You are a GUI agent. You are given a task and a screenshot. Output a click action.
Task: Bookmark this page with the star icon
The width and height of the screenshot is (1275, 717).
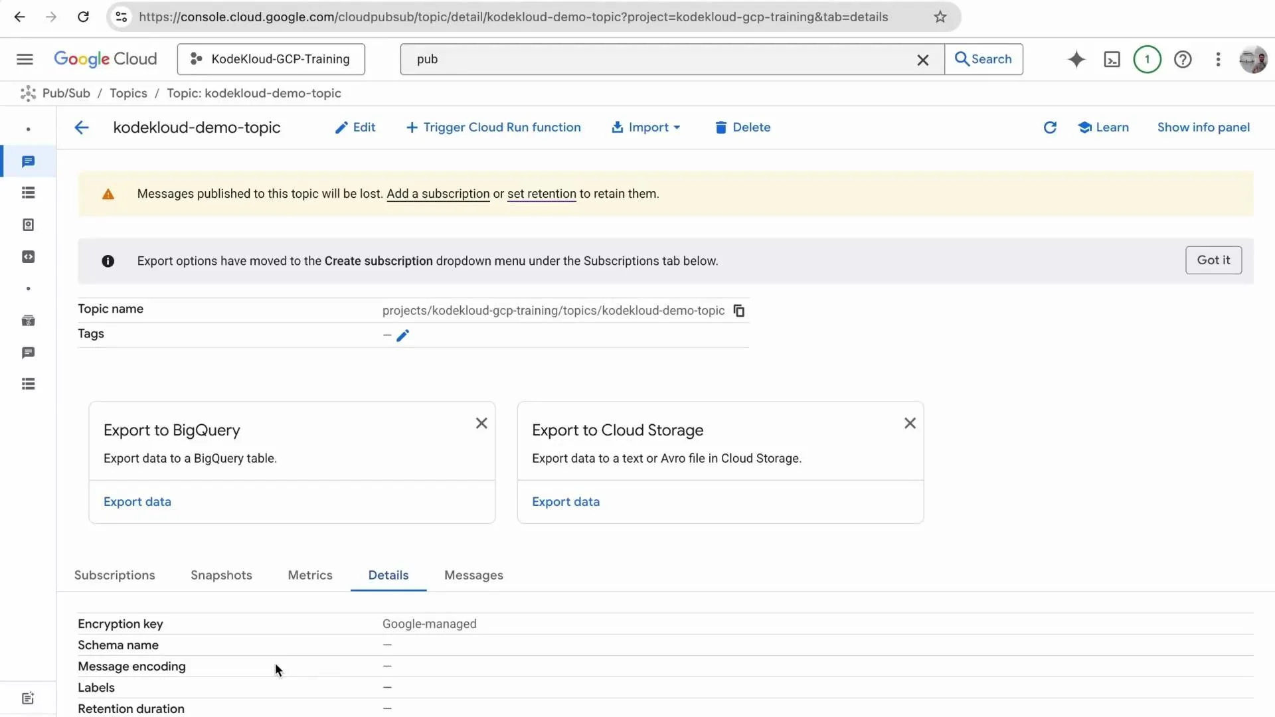[940, 17]
